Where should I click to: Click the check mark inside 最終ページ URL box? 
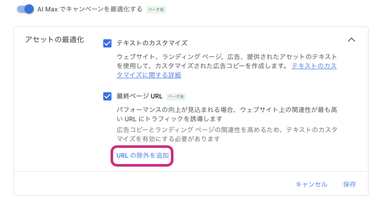(107, 96)
